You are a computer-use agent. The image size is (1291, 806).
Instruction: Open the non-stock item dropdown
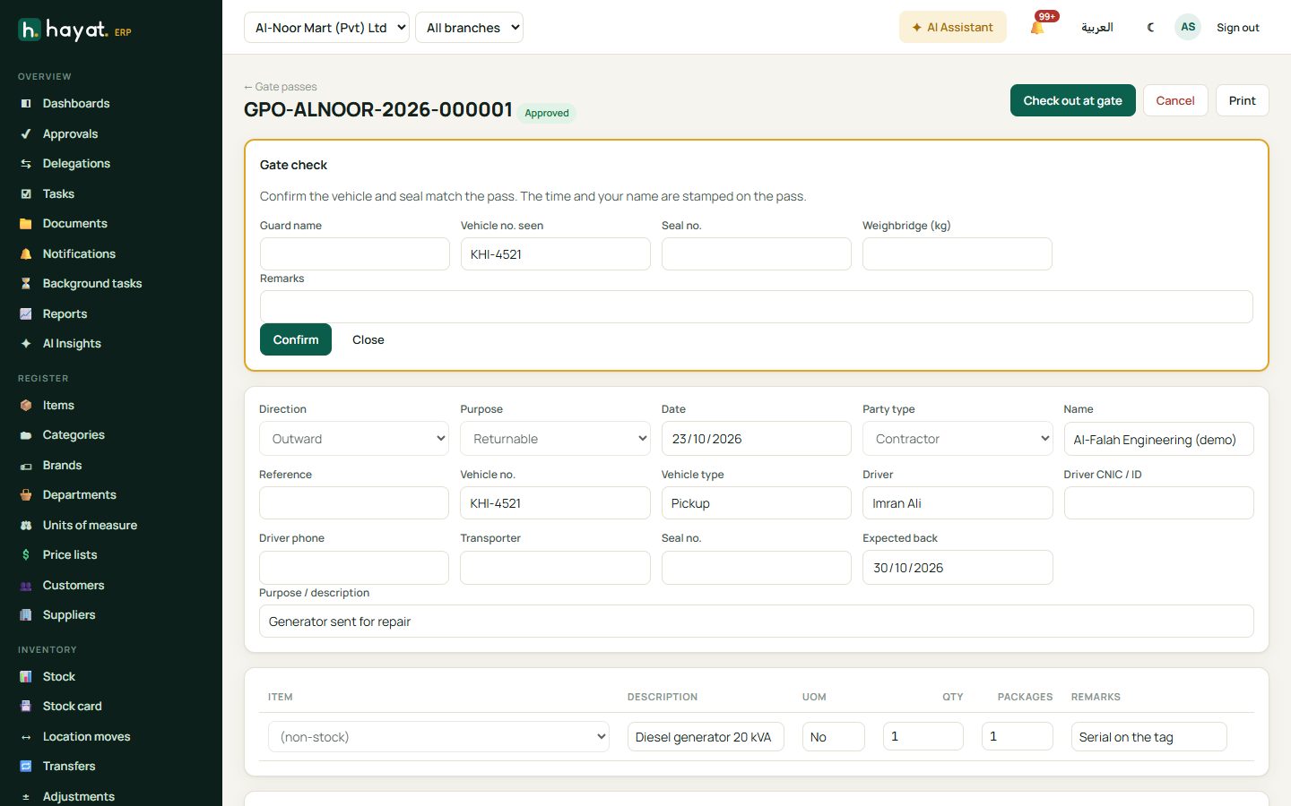tap(438, 737)
